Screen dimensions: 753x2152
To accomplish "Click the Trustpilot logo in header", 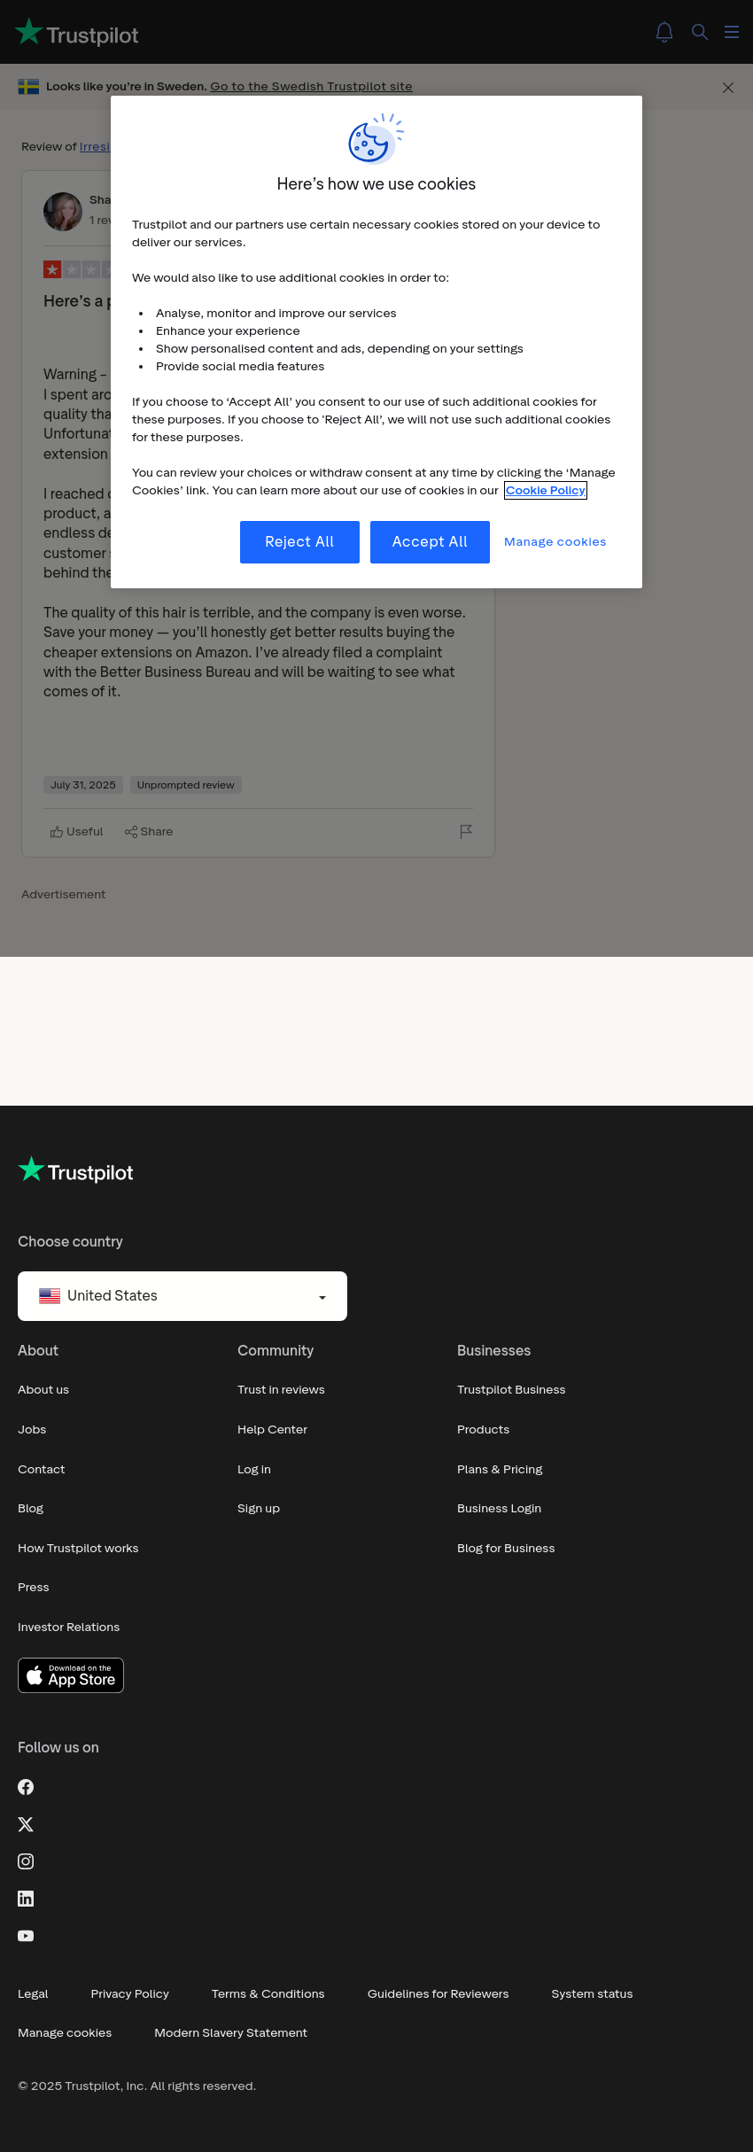I will tap(77, 33).
